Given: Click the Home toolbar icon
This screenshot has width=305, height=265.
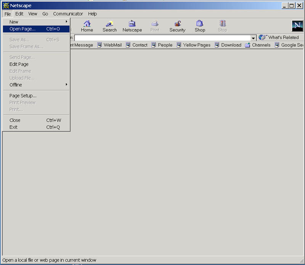Looking at the screenshot, I should 87,24.
